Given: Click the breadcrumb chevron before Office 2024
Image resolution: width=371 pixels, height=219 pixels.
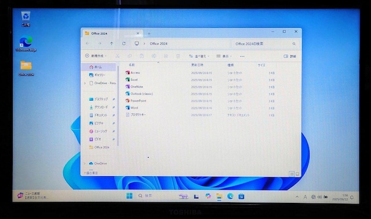Looking at the screenshot, I should coord(144,43).
